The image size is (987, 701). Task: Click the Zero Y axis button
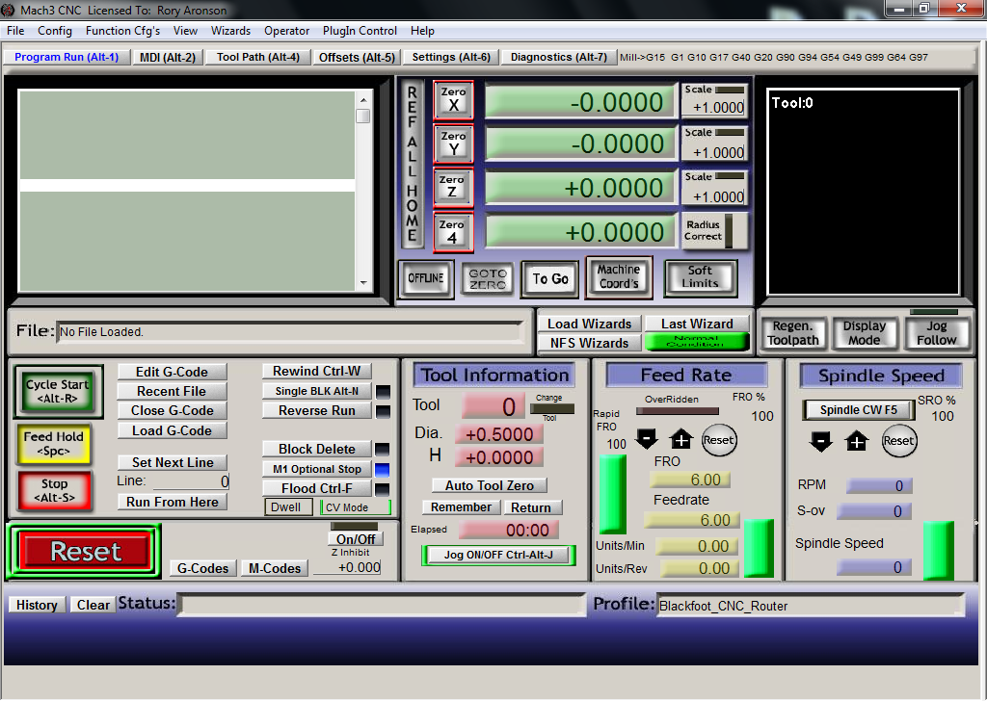(x=453, y=144)
